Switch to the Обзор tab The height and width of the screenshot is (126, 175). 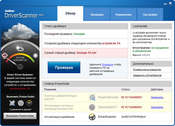coord(70,13)
